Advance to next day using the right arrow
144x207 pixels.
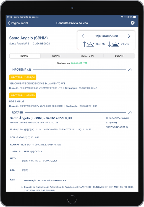point(129,36)
